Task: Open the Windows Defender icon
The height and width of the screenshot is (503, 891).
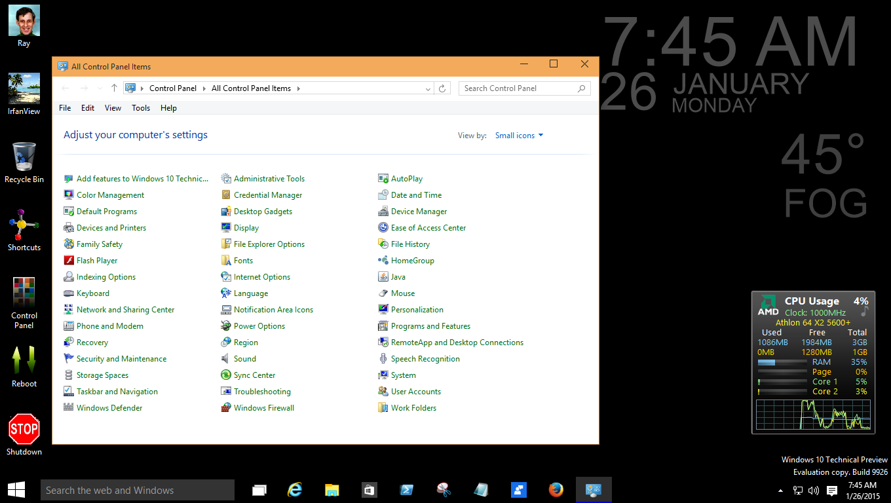Action: 69,408
